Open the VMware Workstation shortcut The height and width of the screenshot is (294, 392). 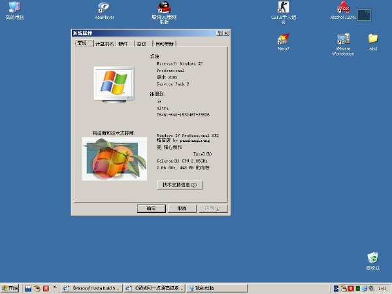coord(343,44)
